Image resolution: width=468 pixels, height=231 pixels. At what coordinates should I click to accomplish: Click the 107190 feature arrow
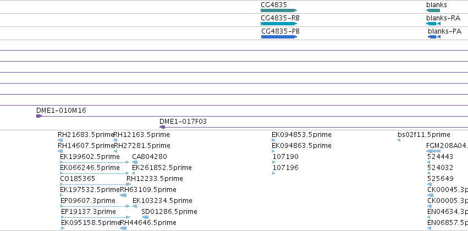[x=274, y=162]
